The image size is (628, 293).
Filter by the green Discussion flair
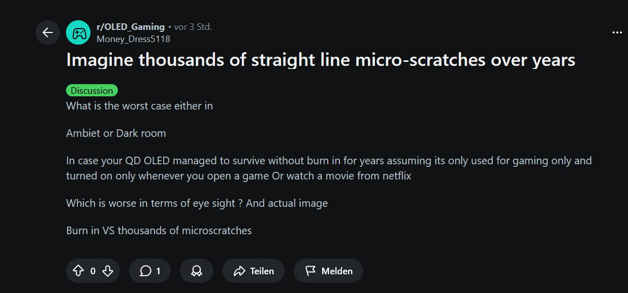coord(92,91)
